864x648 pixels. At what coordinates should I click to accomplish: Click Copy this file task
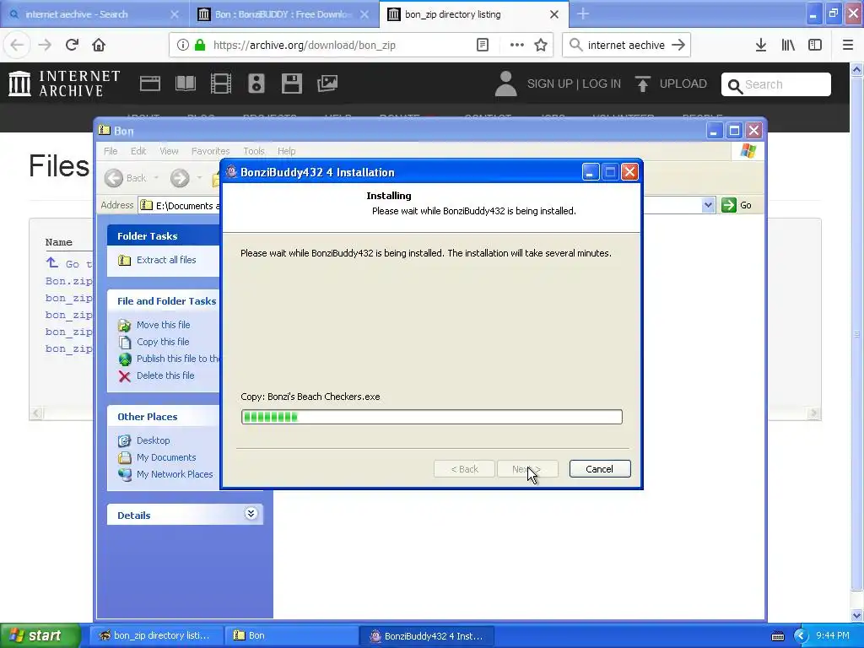pyautogui.click(x=163, y=342)
